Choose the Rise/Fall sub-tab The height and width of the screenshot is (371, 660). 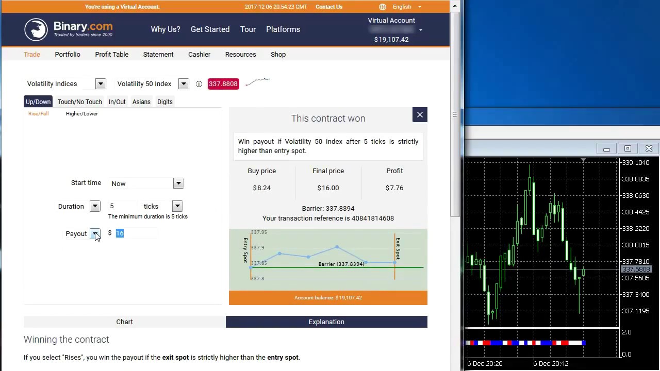[38, 114]
